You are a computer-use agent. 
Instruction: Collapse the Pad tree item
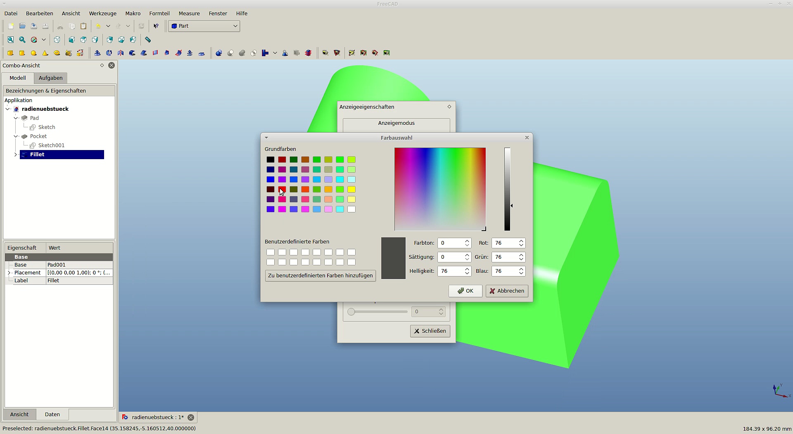(16, 118)
